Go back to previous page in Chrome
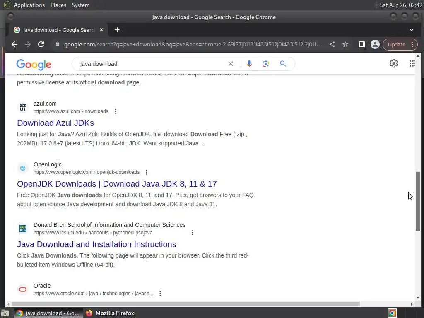 14,44
